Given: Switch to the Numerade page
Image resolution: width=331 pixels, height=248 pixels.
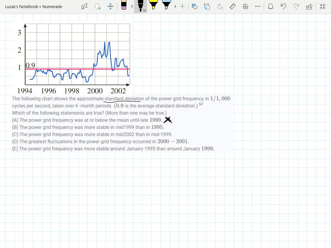Looking at the screenshot, I should tap(52, 6).
